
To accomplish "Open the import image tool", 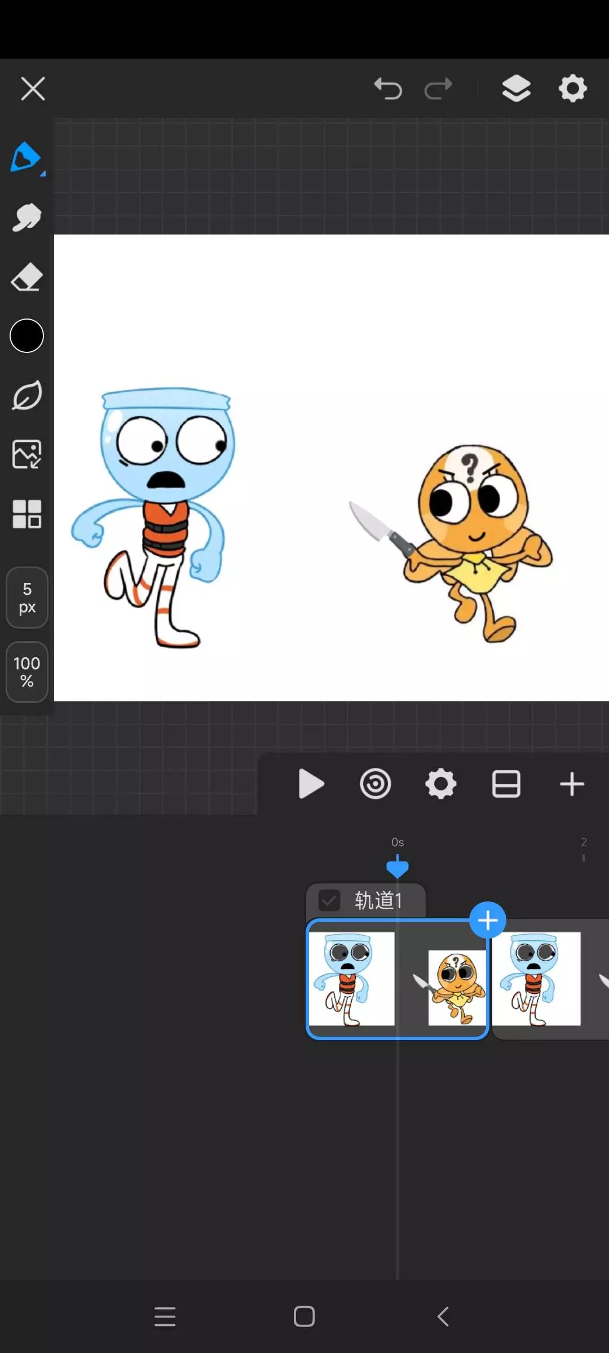I will click(x=27, y=454).
